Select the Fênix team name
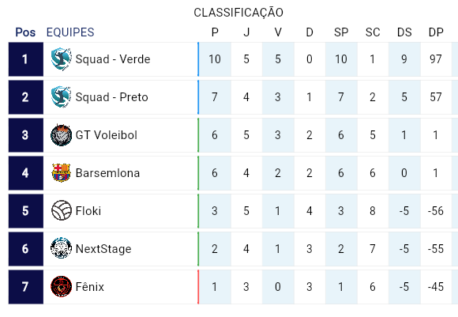The height and width of the screenshot is (317, 458). 90,287
